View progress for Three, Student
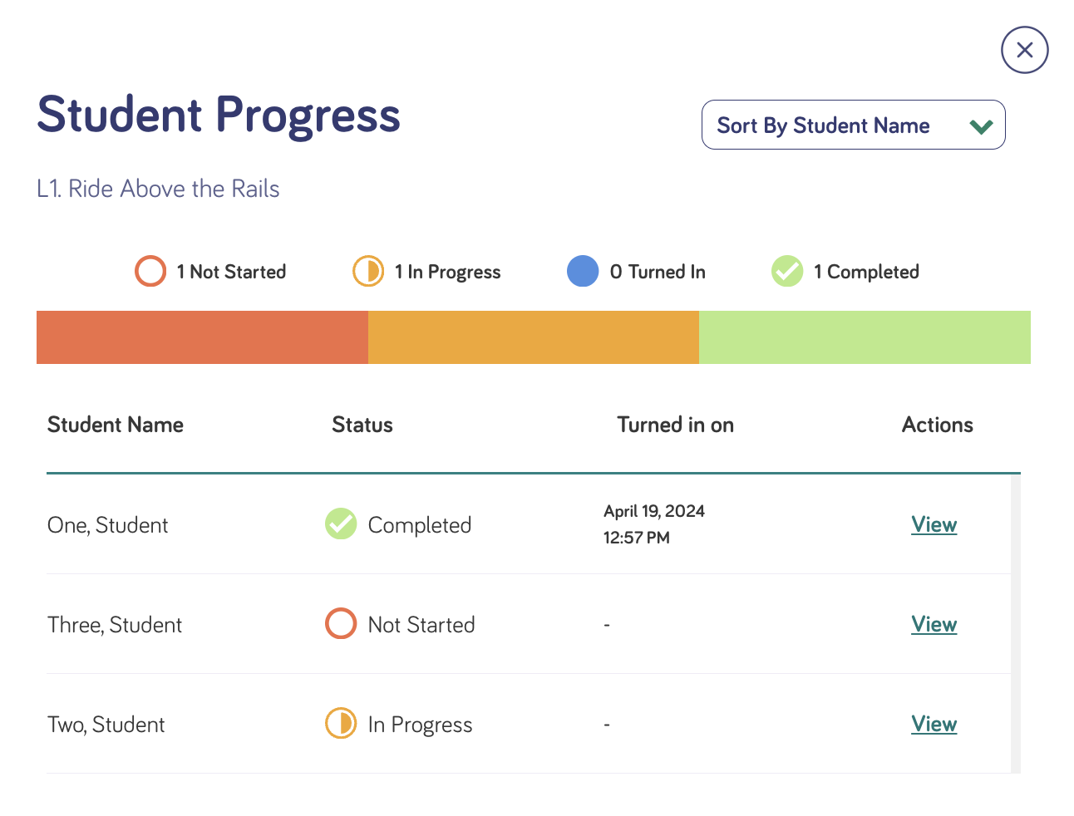1074x816 pixels. (934, 624)
